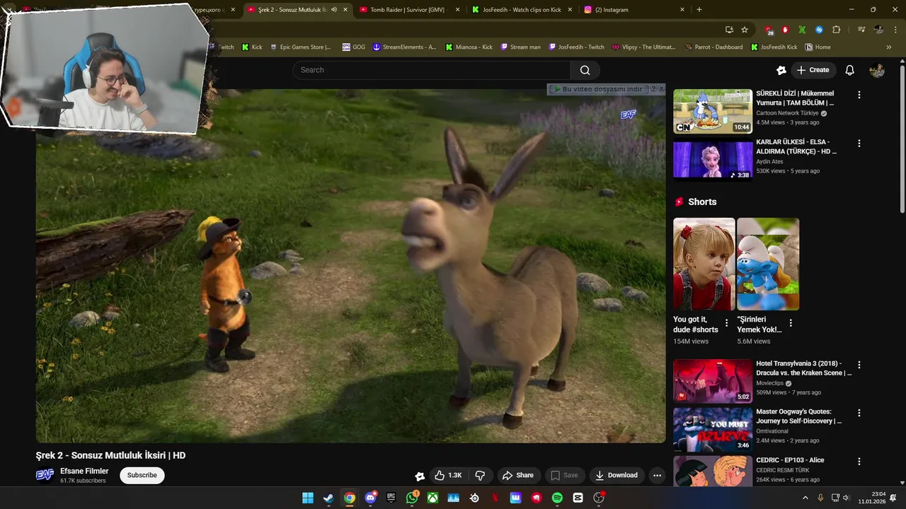Like the Şrek 2 video
The width and height of the screenshot is (906, 509).
pos(448,475)
